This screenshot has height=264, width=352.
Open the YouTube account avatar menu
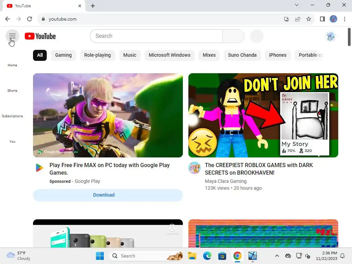pyautogui.click(x=330, y=36)
